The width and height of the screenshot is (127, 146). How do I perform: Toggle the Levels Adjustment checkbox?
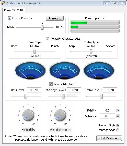(x=51, y=84)
